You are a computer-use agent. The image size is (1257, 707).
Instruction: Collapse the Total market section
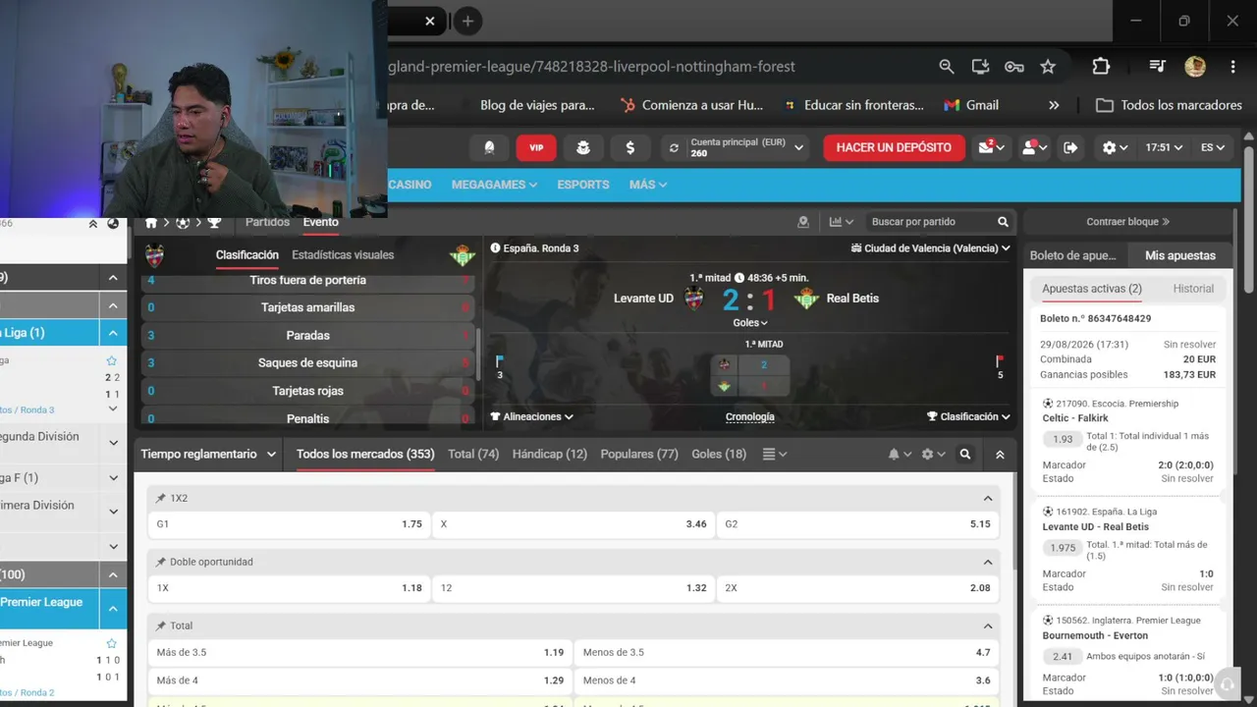(988, 626)
